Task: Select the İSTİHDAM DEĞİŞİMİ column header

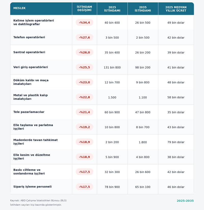Action: click(84, 9)
